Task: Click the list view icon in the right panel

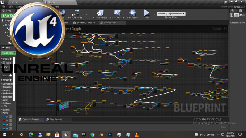Action: (240, 10)
